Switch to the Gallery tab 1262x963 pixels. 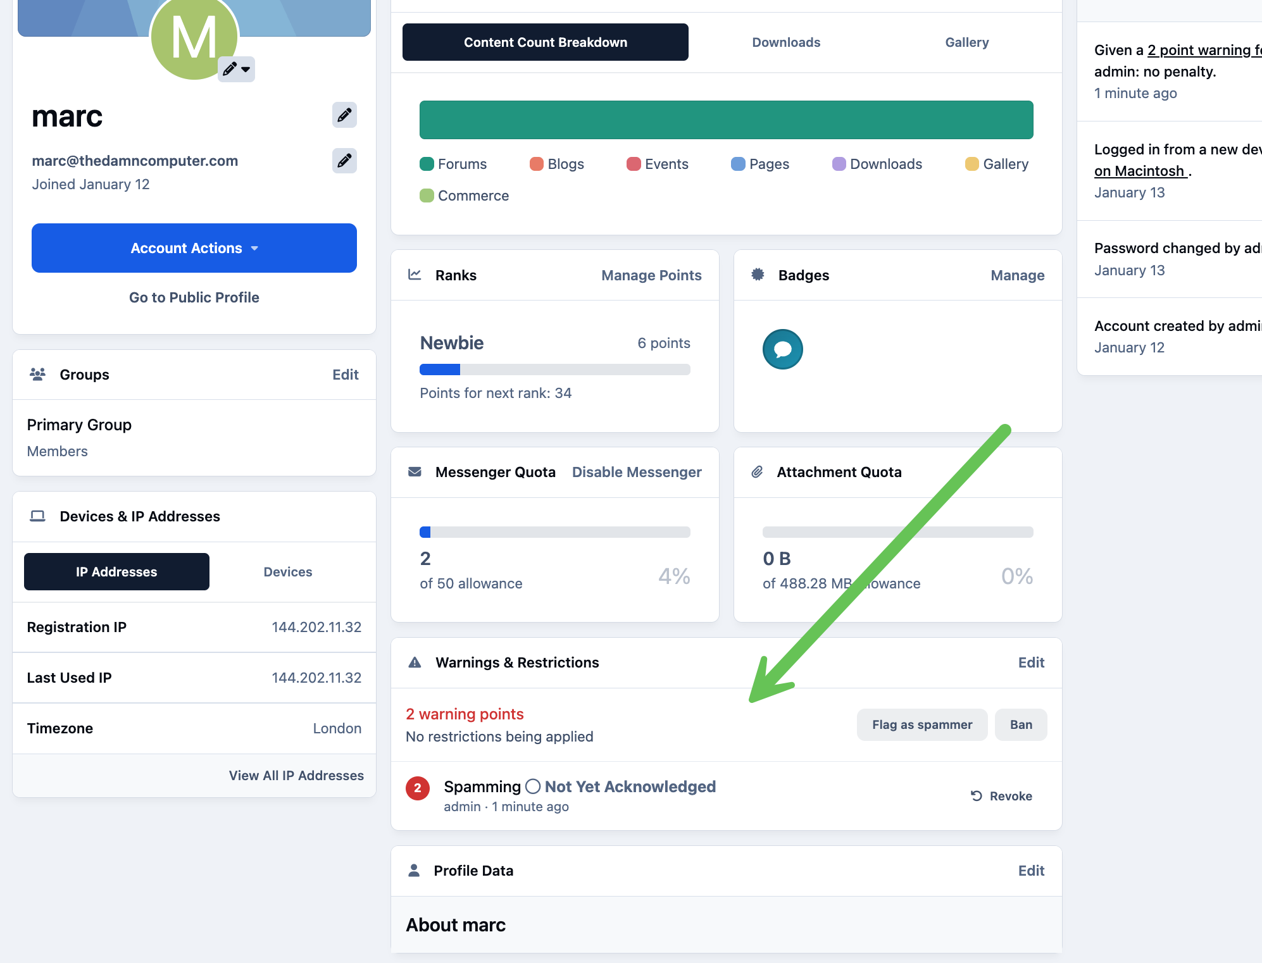[966, 42]
